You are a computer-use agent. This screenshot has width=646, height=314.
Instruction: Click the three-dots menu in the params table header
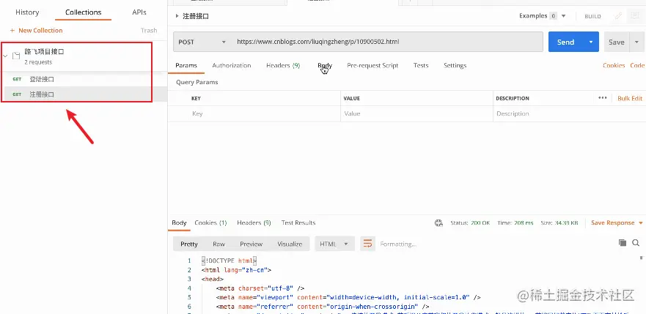[x=603, y=98]
